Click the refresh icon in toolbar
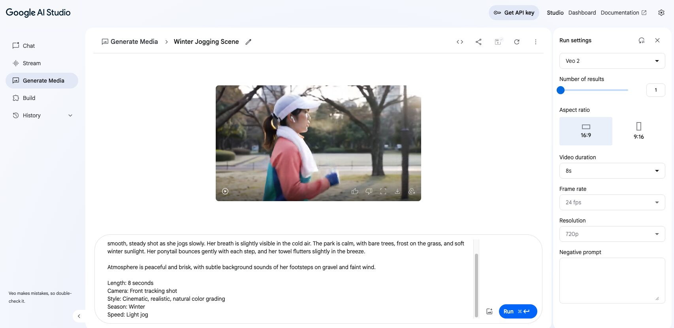The height and width of the screenshot is (328, 674). coord(517,42)
